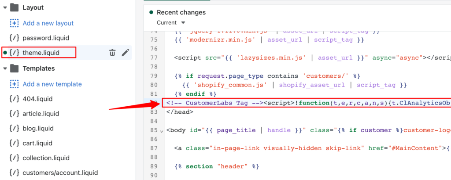451x180 pixels.
Task: Click the shopify_common.js code line
Action: (294, 85)
